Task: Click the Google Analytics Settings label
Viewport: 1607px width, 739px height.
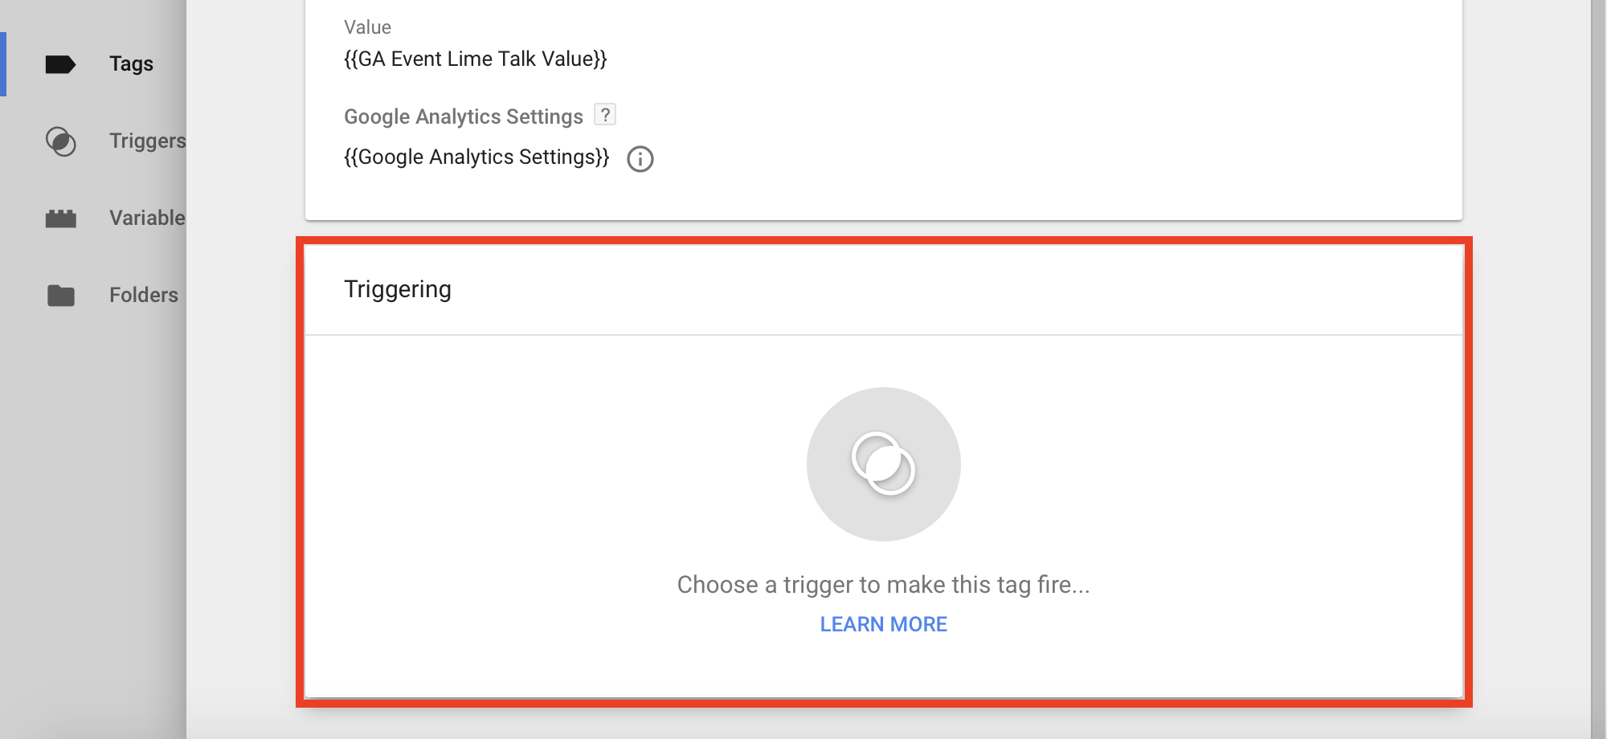Action: point(464,116)
